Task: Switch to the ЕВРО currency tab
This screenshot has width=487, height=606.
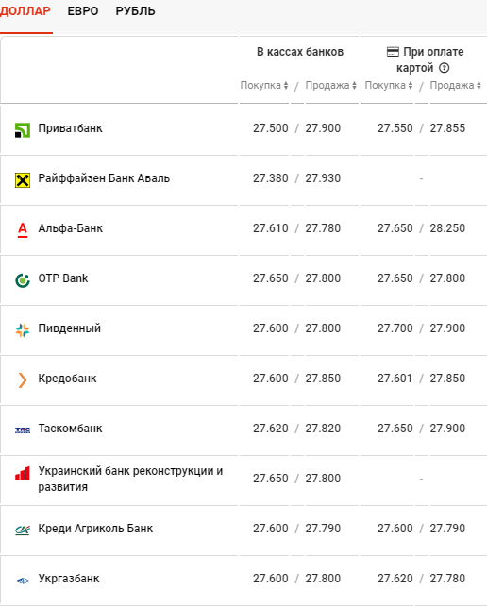Action: [x=83, y=11]
